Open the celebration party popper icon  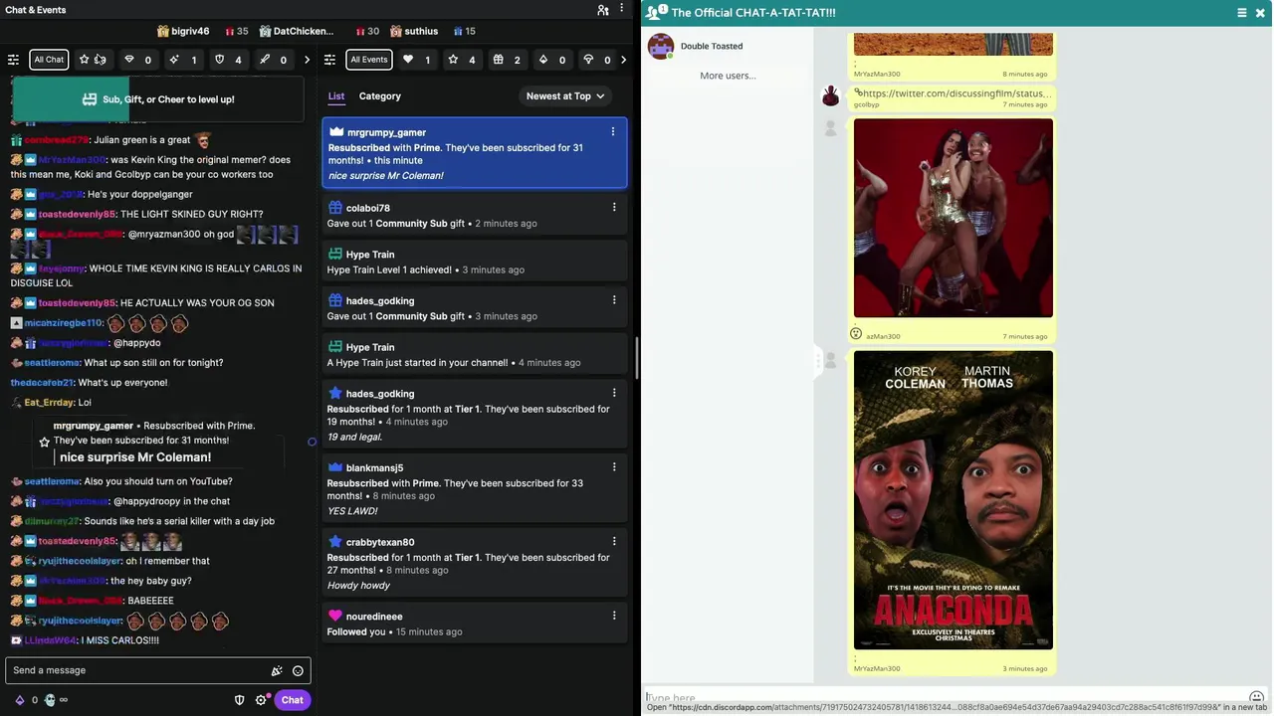point(277,670)
